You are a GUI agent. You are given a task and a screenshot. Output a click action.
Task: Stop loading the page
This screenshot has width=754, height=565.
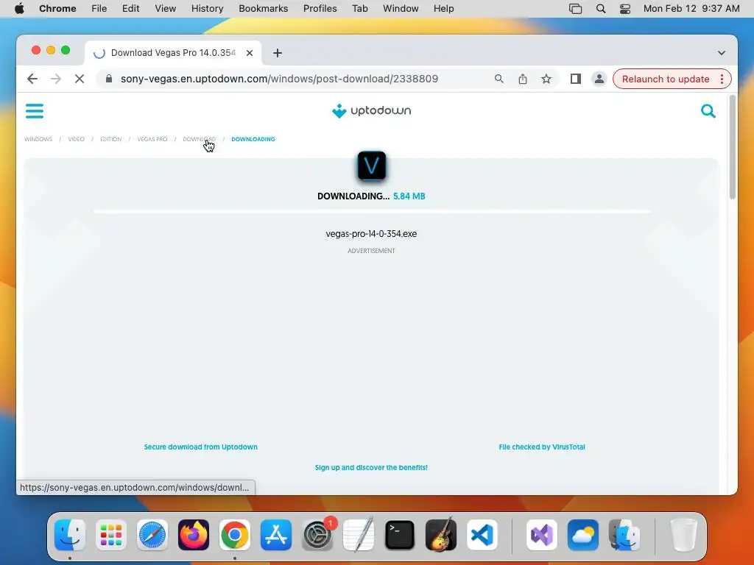(80, 79)
